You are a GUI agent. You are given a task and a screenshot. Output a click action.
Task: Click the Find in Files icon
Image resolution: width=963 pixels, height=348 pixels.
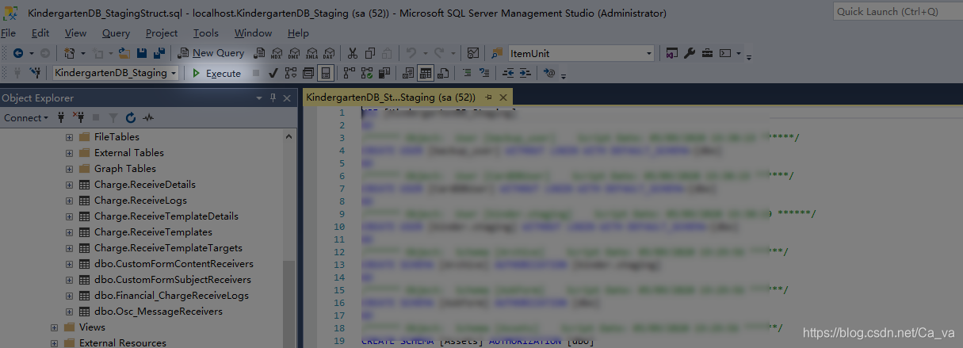497,53
